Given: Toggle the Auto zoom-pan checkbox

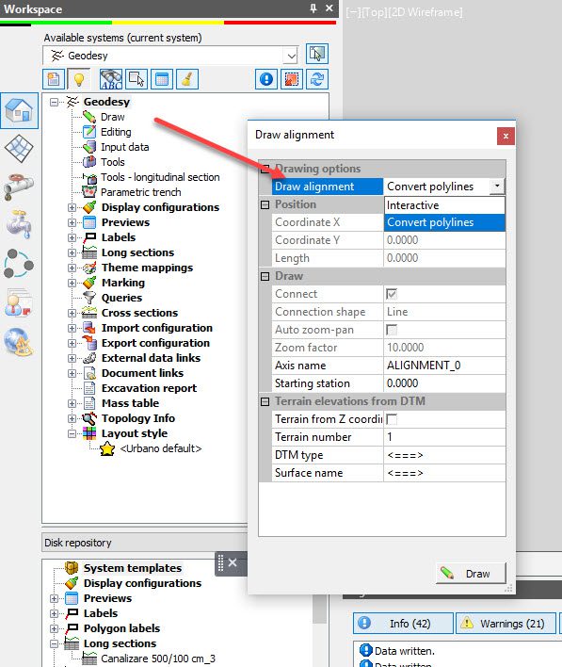Looking at the screenshot, I should point(392,330).
